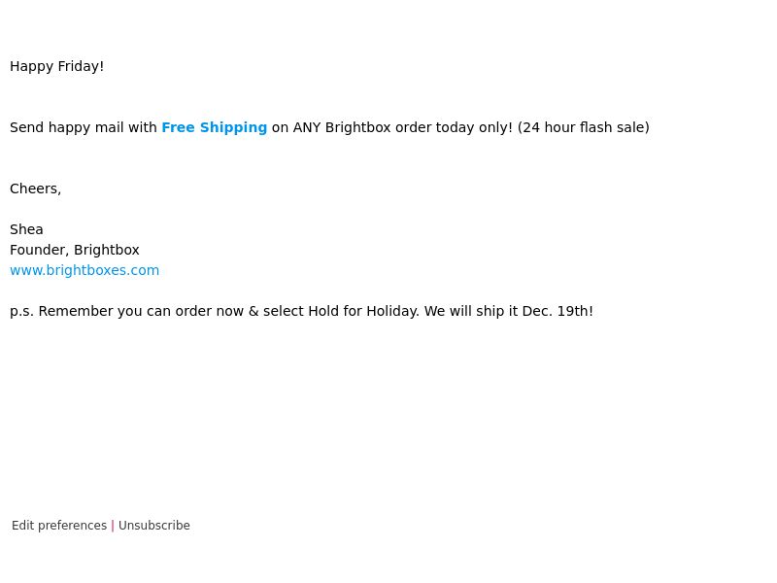The width and height of the screenshot is (777, 583).
Task: Click 'We will ship it' text
Action: coord(471,311)
